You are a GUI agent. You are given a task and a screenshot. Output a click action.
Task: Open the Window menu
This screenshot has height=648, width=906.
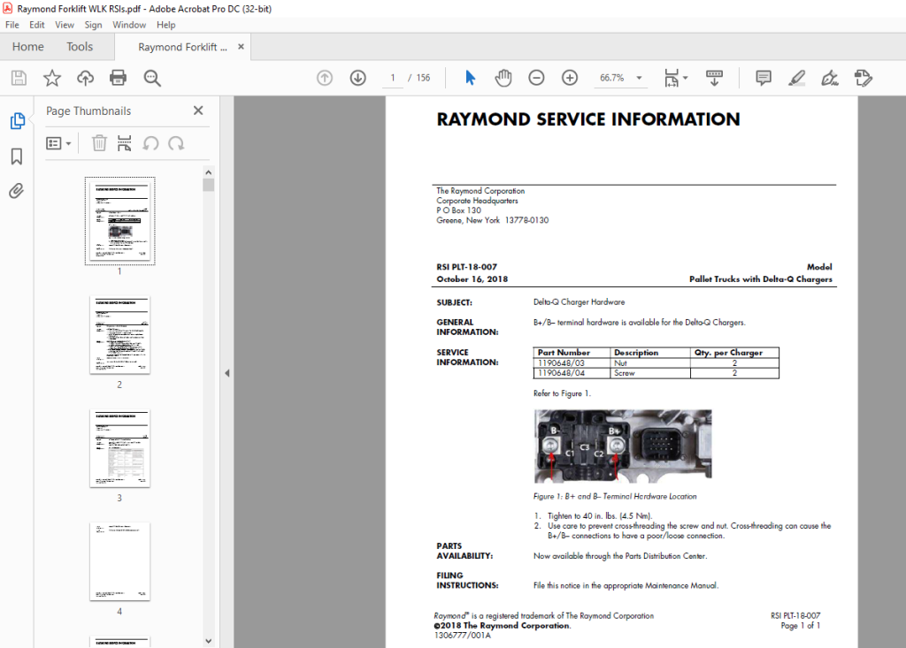[x=129, y=25]
